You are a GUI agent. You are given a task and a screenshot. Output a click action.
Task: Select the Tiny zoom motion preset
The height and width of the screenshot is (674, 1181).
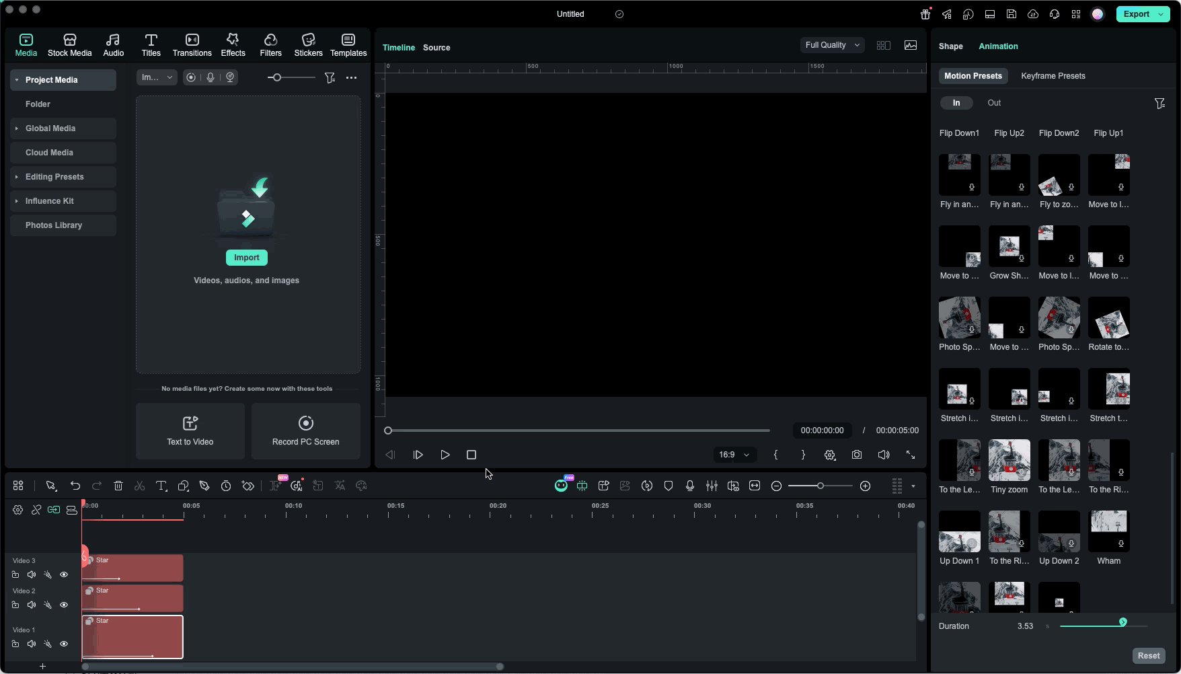tap(1009, 460)
